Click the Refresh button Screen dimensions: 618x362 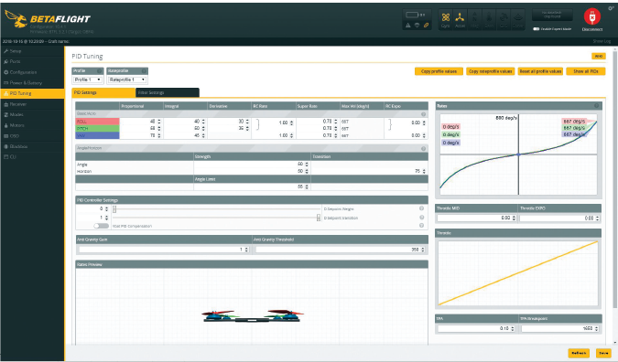click(x=579, y=353)
